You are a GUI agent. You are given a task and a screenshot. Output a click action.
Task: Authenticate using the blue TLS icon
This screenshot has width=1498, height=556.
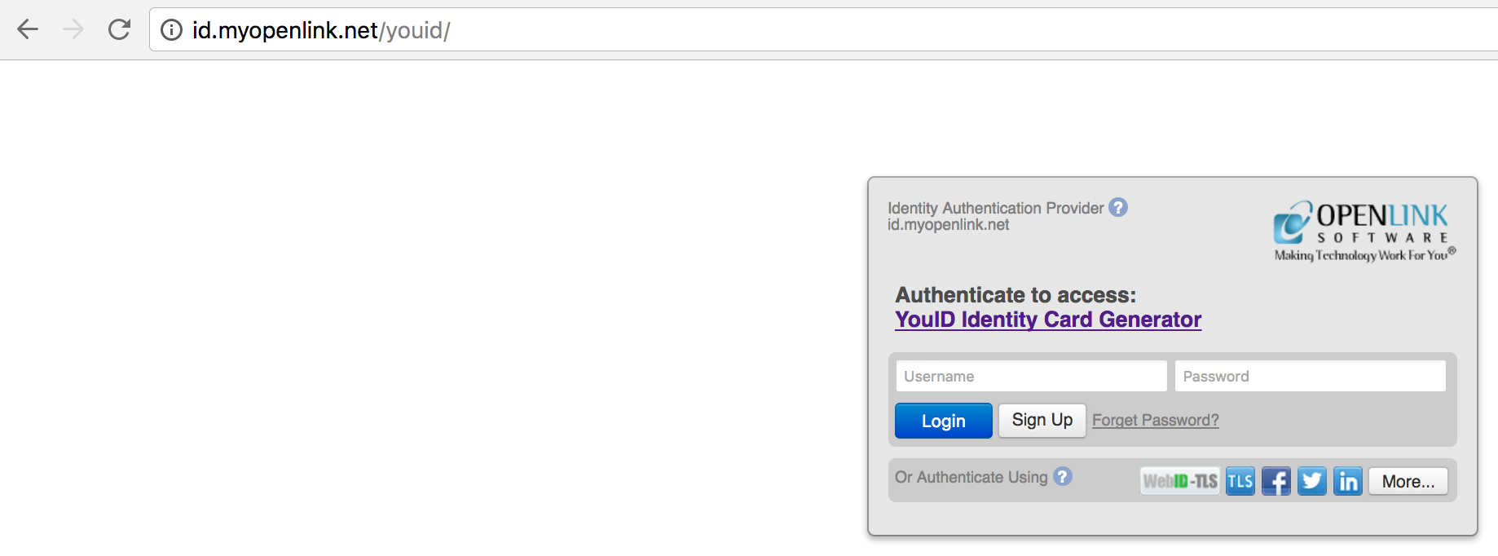(x=1240, y=481)
